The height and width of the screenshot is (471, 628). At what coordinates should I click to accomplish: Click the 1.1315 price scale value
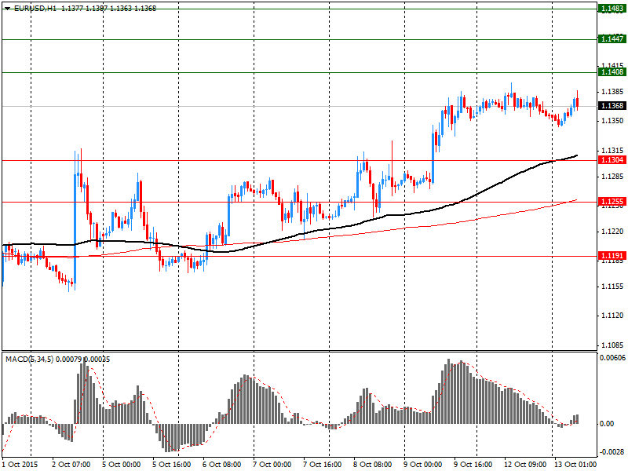click(612, 151)
